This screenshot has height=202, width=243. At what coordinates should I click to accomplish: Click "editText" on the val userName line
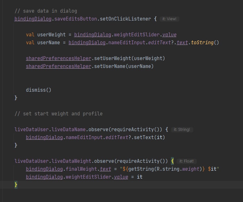click(x=160, y=42)
